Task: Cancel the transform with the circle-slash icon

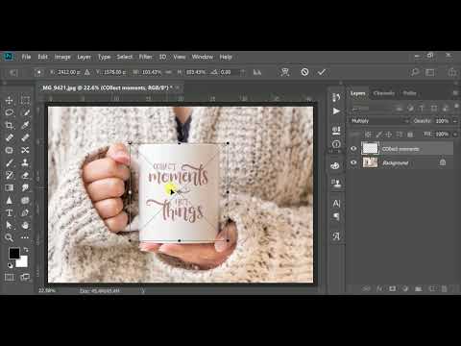Action: (x=304, y=72)
